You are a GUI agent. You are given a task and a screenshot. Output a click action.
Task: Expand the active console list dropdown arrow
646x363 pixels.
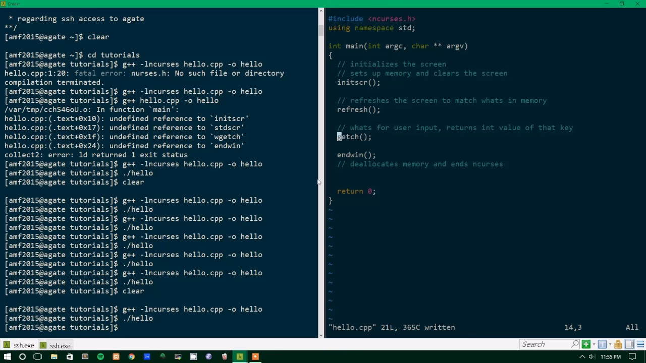610,344
